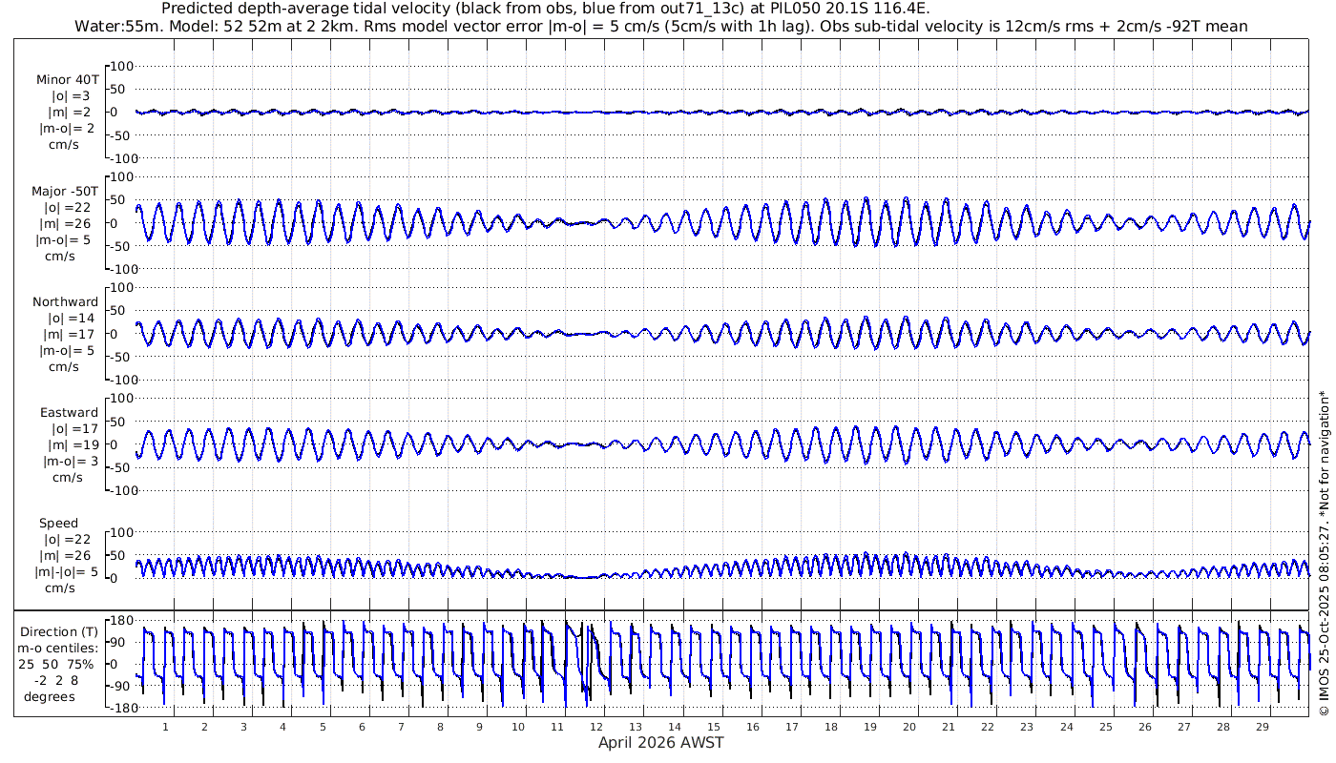The width and height of the screenshot is (1336, 763).
Task: Click "|m| =26" under Speed
Action: pyautogui.click(x=68, y=556)
